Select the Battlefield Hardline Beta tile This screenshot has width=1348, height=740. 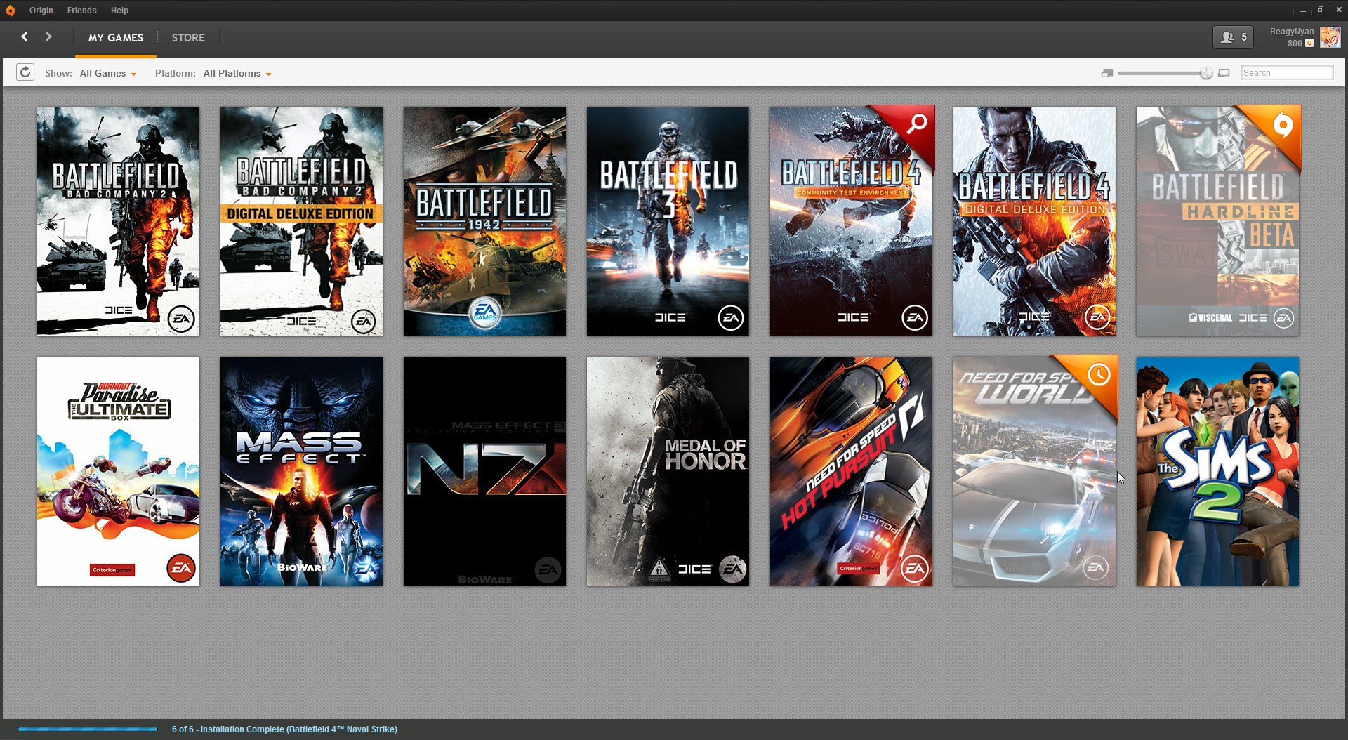point(1217,221)
